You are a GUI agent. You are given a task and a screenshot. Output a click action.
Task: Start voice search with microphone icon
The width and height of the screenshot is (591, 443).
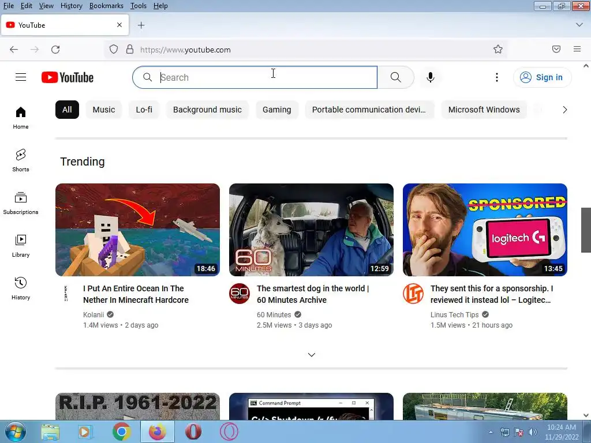pyautogui.click(x=431, y=77)
